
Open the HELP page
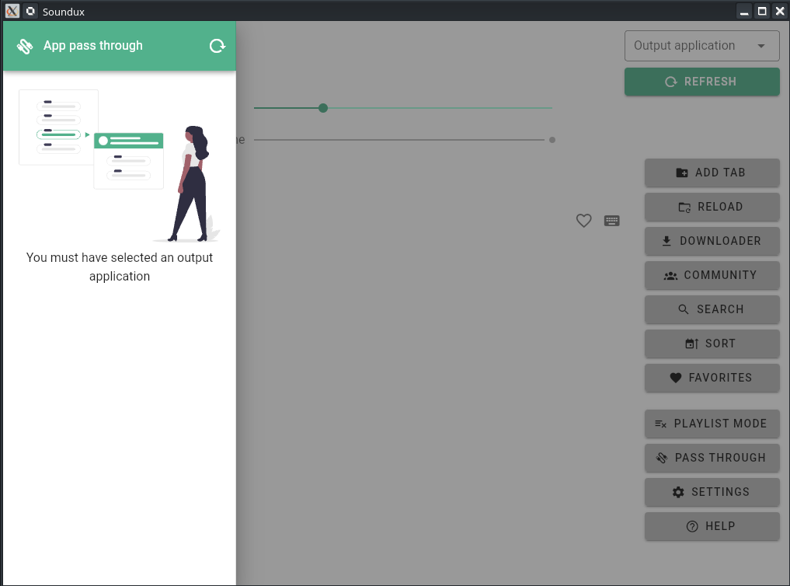tap(712, 526)
